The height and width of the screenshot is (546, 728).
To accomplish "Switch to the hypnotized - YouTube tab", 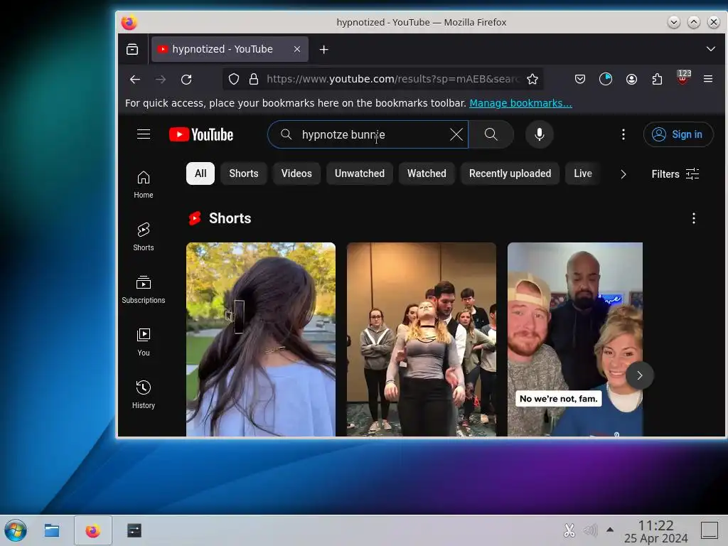I will click(x=230, y=49).
